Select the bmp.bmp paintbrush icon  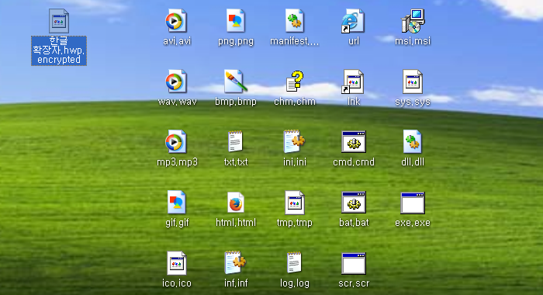236,82
